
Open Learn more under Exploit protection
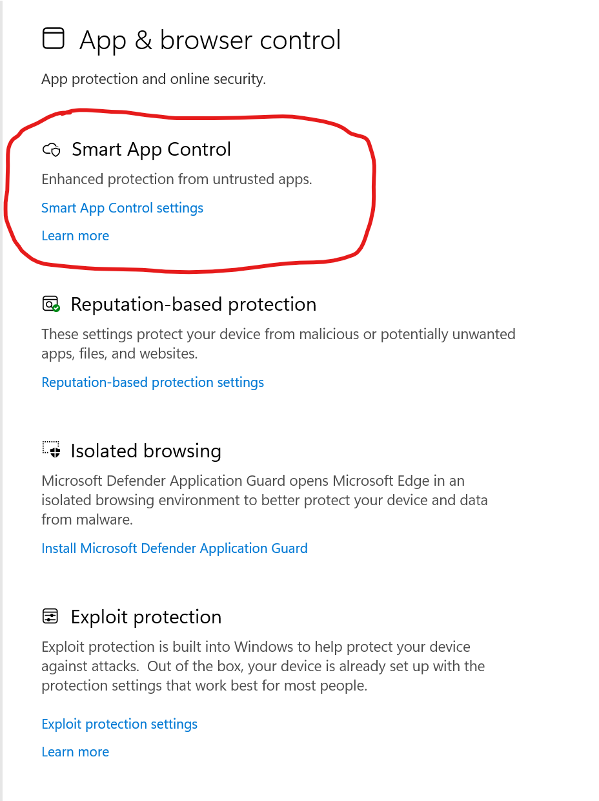click(75, 752)
